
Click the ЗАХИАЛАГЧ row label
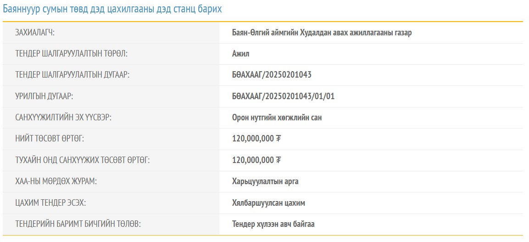pyautogui.click(x=38, y=33)
